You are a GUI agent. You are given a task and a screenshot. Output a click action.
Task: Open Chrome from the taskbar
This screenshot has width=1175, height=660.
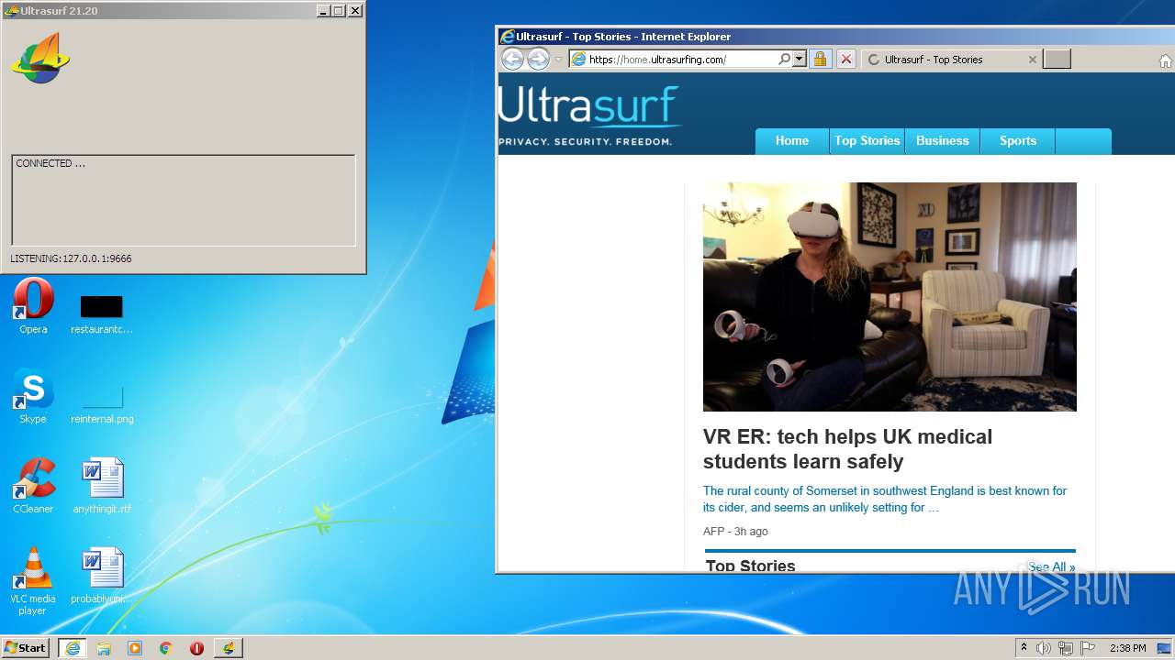point(166,648)
